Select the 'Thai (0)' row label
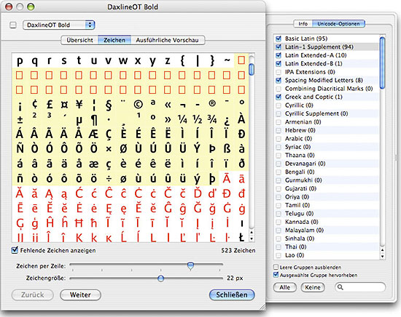Viewport: 401px width, 317px height. 295,246
